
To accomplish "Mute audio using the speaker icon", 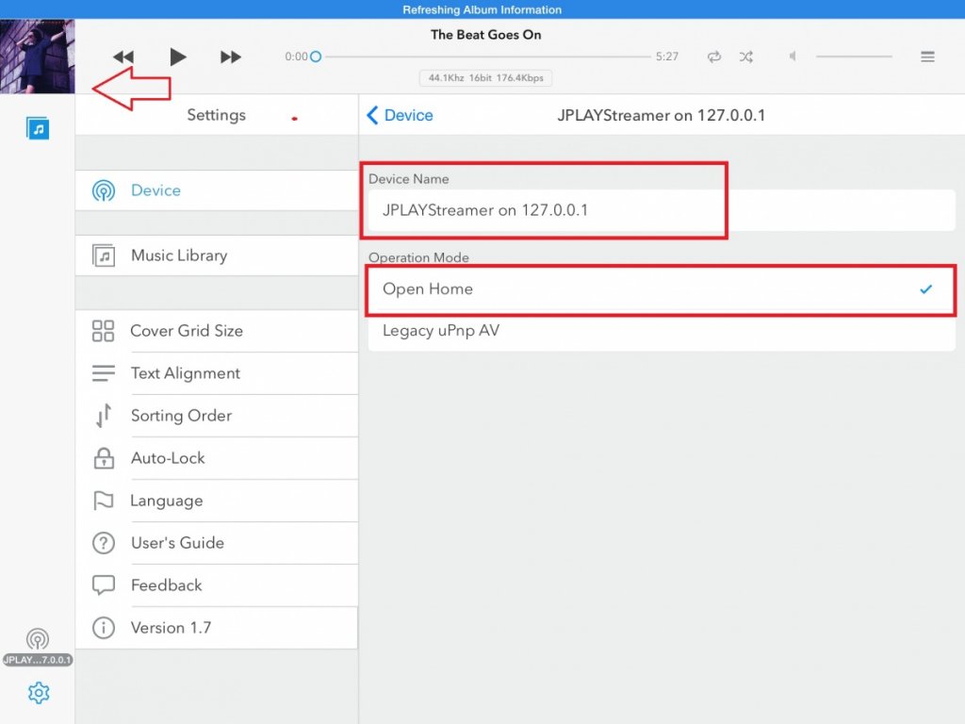I will click(793, 56).
